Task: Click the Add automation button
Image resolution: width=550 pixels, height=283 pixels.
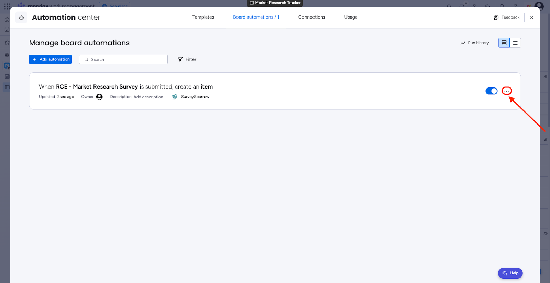Action: [51, 59]
